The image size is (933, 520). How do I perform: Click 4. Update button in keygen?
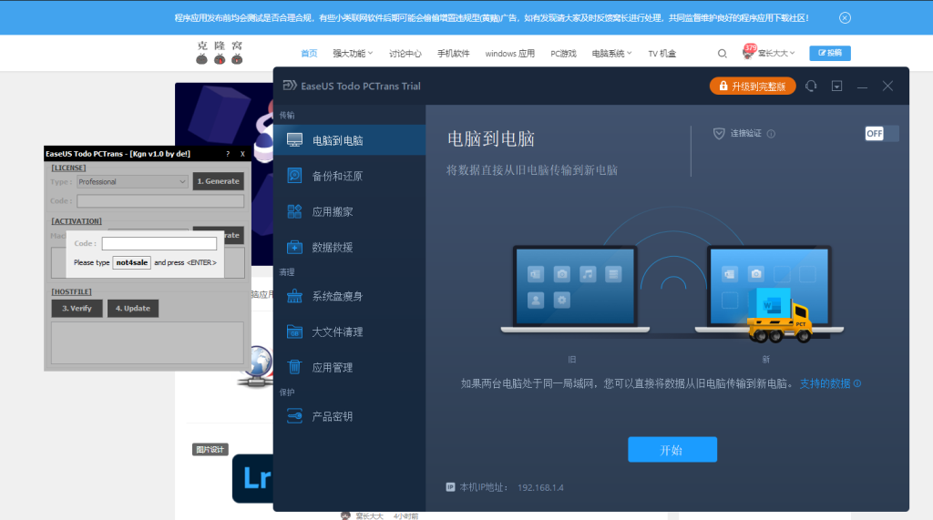coord(133,308)
